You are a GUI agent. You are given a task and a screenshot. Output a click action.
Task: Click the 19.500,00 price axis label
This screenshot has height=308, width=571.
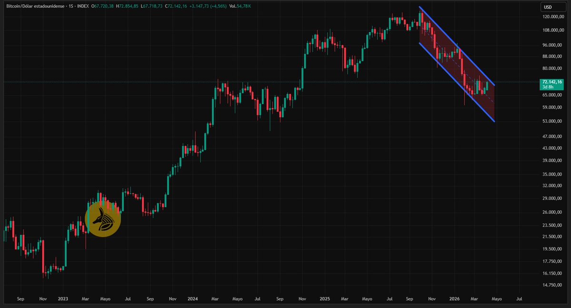pos(553,249)
